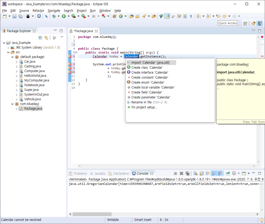Toggle Scroll Lock in Console toolbar
265x224 pixels.
(202, 173)
